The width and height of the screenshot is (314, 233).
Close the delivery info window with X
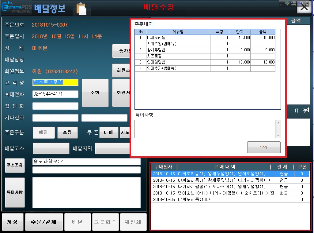tap(304, 7)
